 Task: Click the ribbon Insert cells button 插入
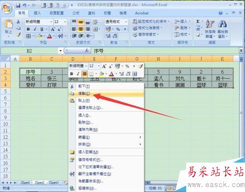182,22
